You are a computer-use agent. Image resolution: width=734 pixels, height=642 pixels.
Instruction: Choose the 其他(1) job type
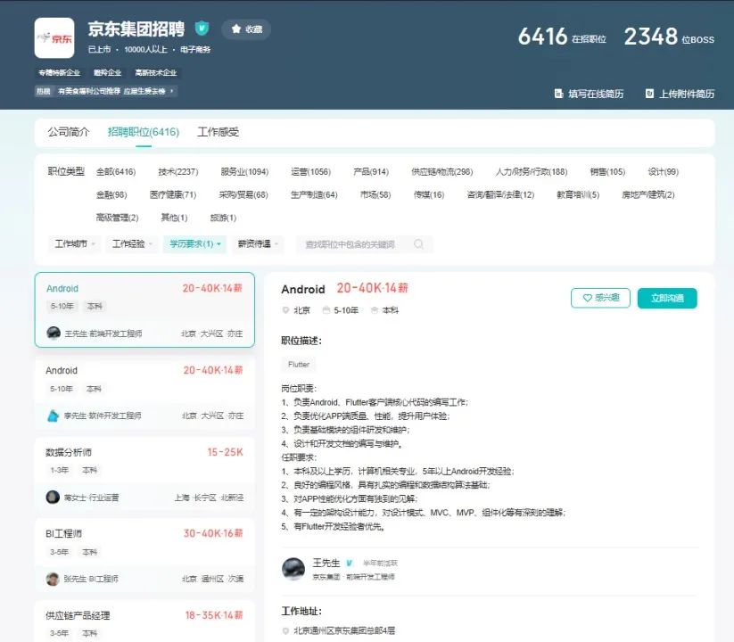(174, 218)
